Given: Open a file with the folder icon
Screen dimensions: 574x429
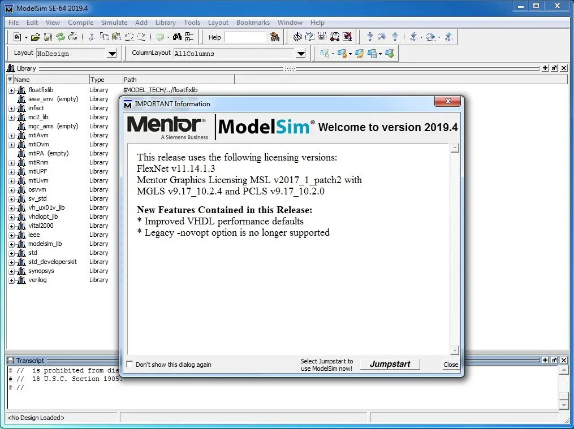Looking at the screenshot, I should (x=35, y=37).
